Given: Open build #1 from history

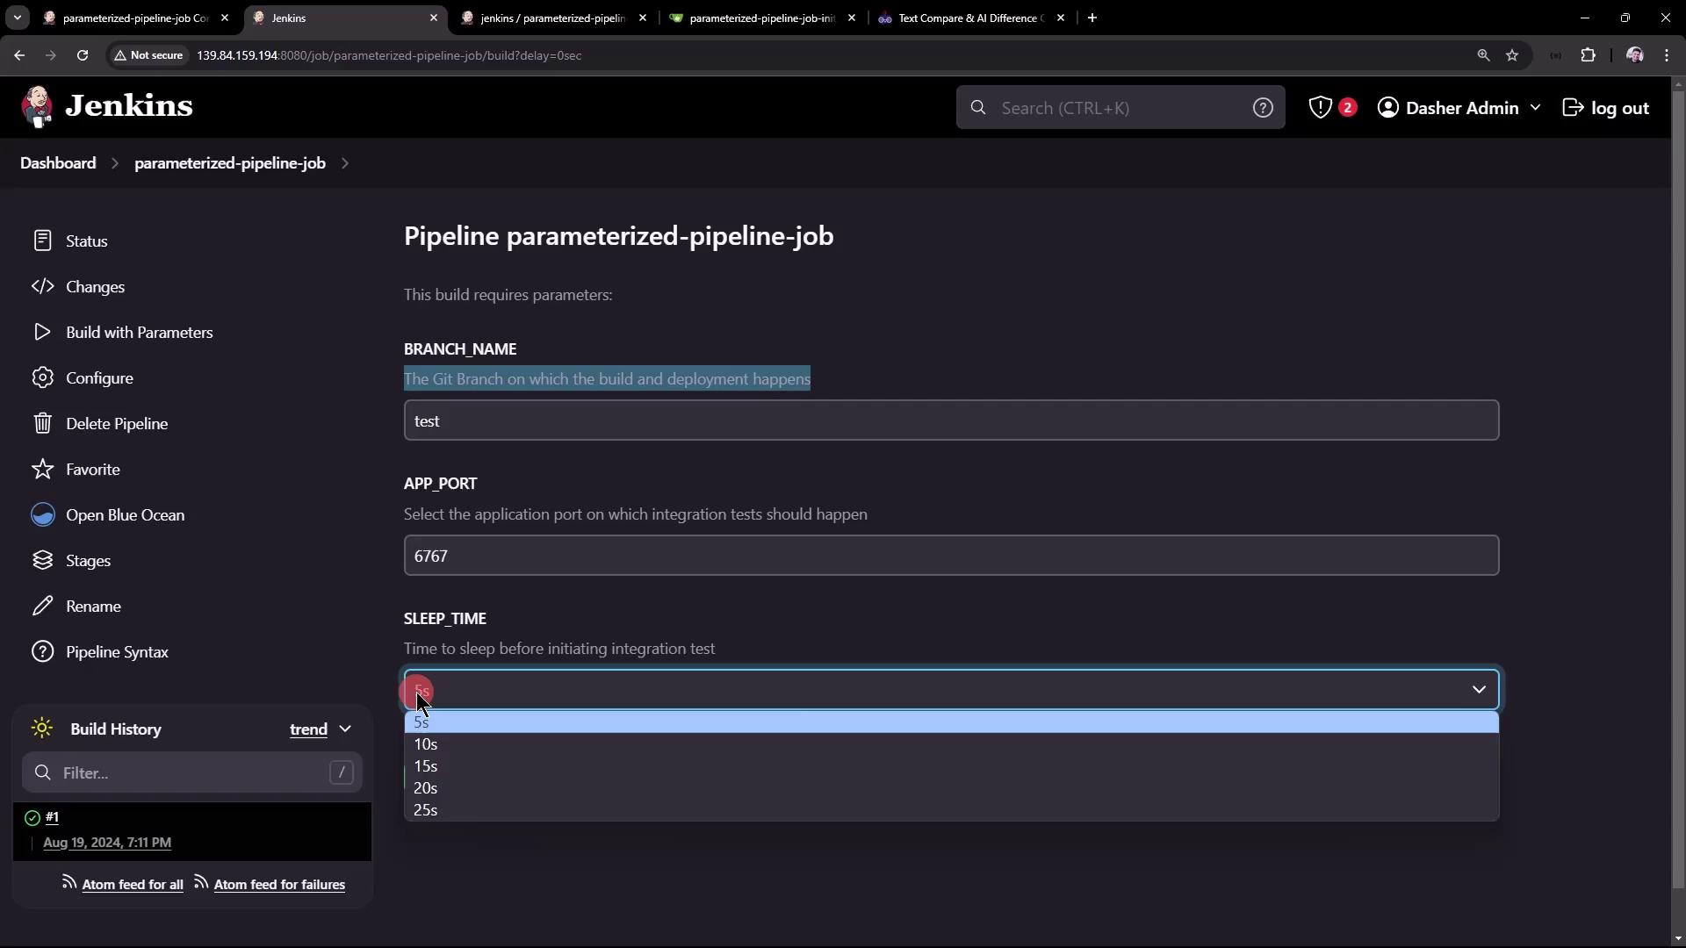Looking at the screenshot, I should [x=52, y=817].
